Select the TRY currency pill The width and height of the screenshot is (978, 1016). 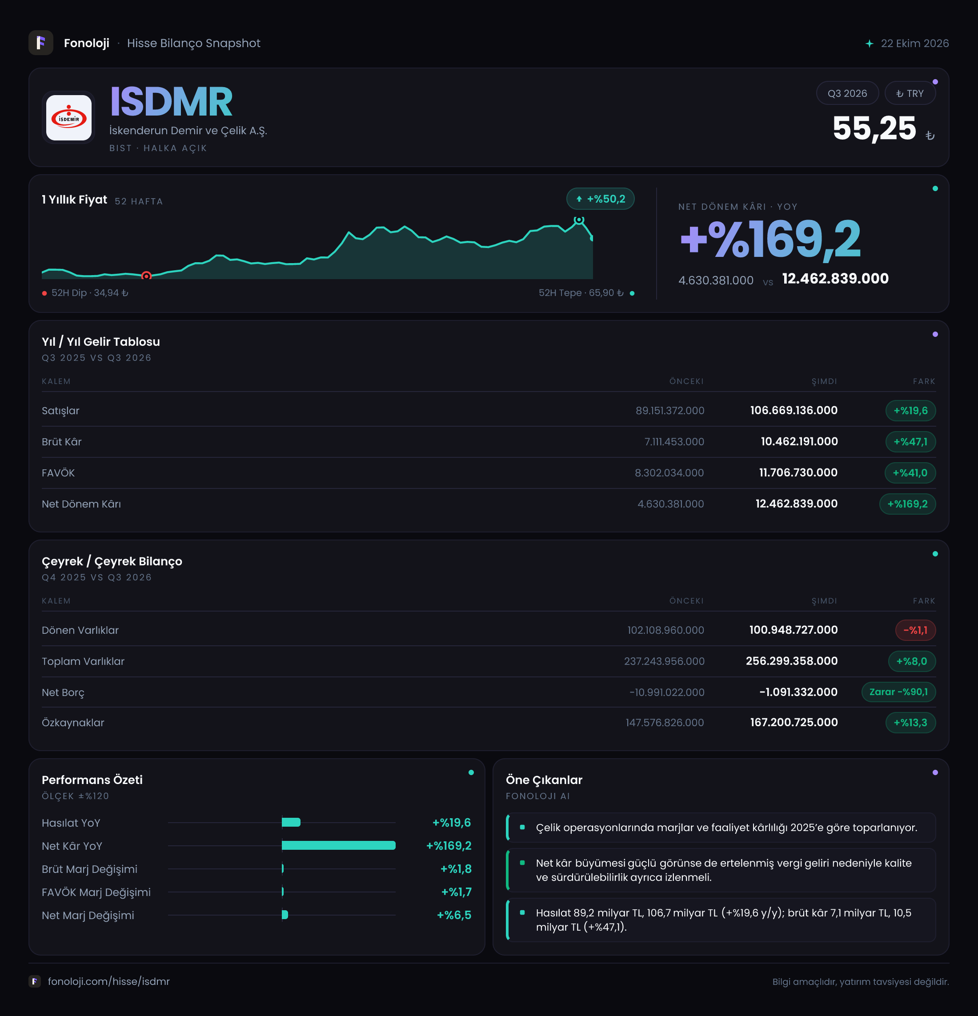pyautogui.click(x=910, y=93)
